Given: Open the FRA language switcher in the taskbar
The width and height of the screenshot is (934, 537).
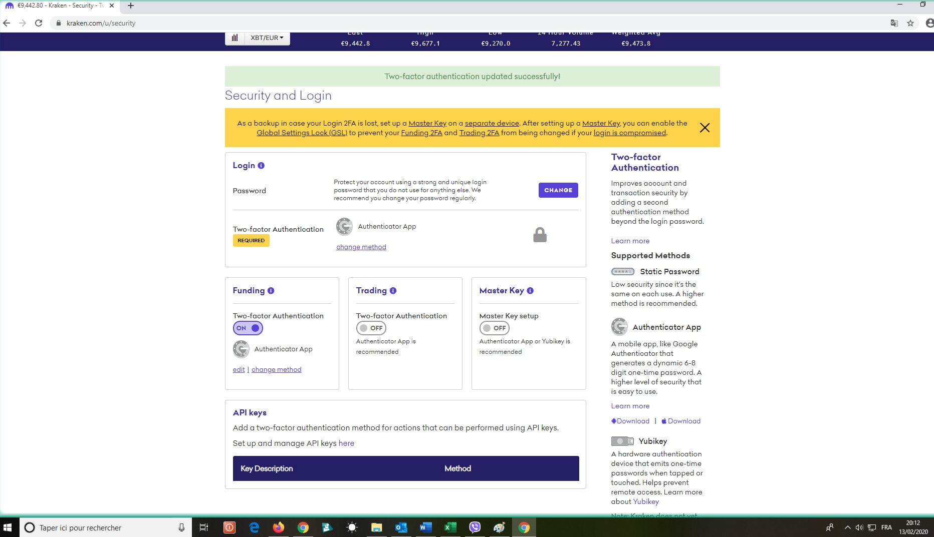Looking at the screenshot, I should pos(886,527).
